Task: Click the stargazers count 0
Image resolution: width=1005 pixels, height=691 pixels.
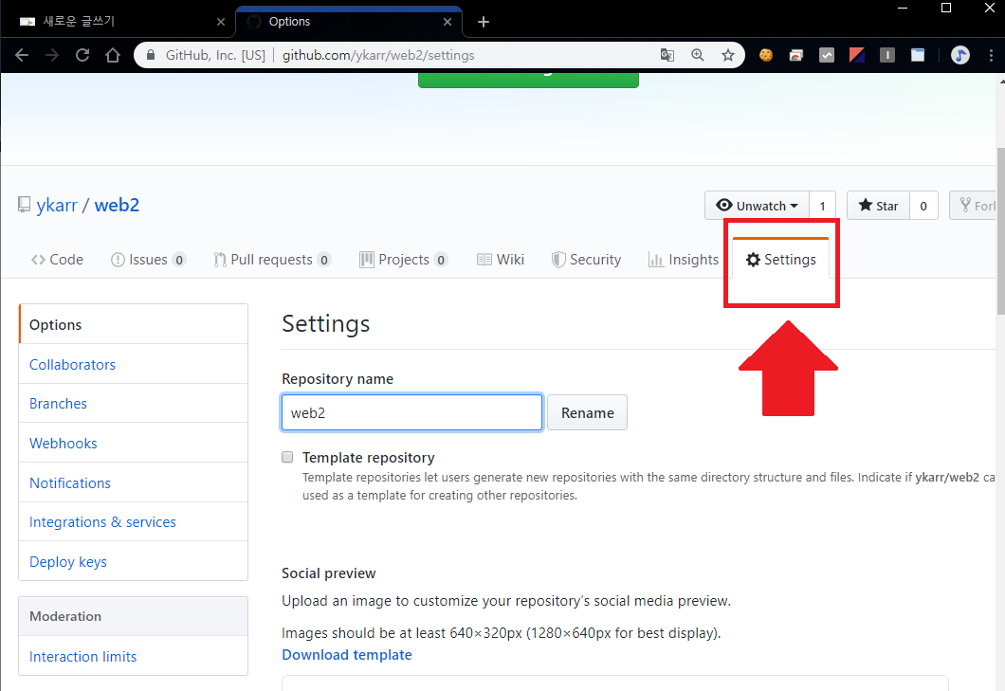Action: [x=923, y=206]
